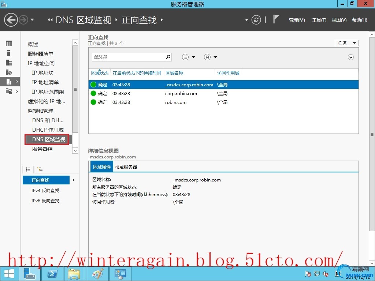The width and height of the screenshot is (375, 281).
Task: Switch to list view icon below navigation
Action: (28, 169)
